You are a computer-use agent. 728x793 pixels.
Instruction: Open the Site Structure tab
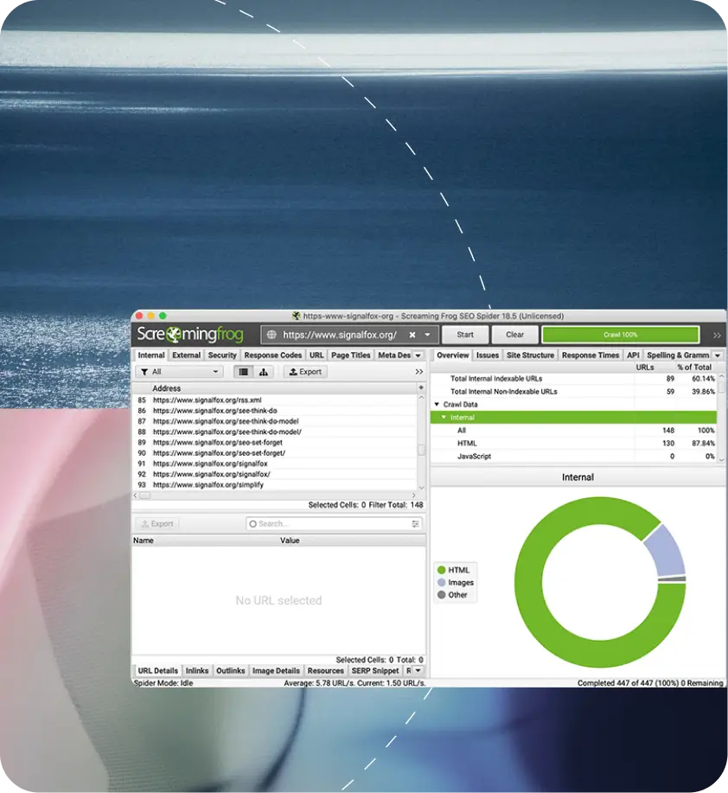pyautogui.click(x=530, y=355)
